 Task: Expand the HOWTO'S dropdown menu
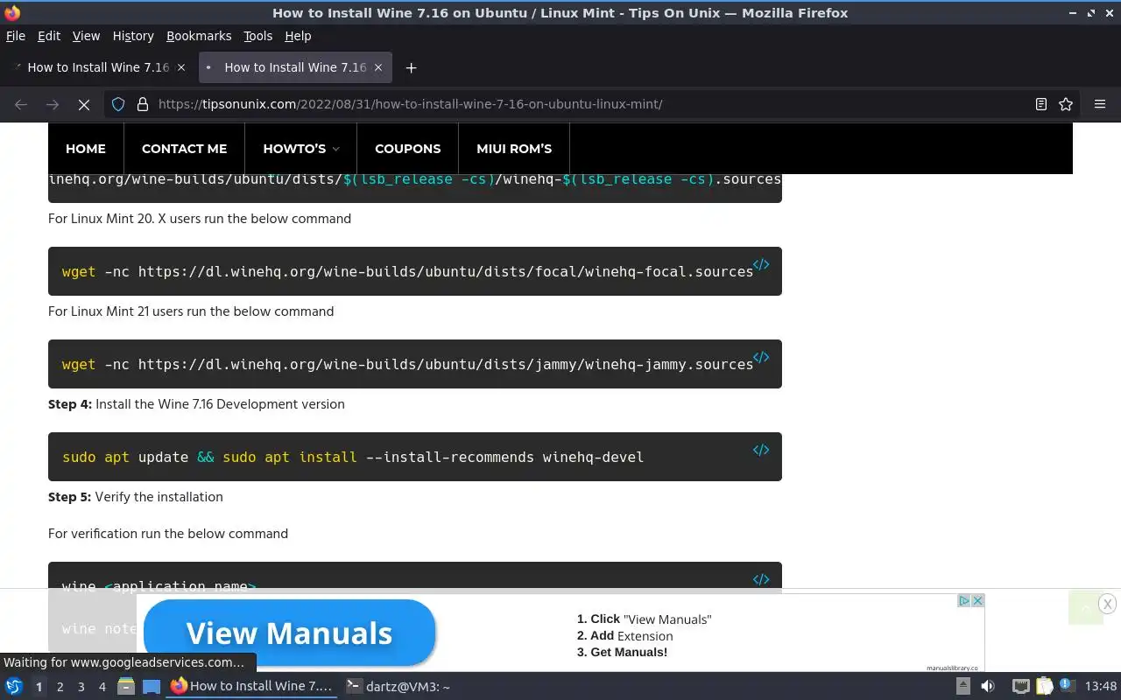[x=301, y=149]
